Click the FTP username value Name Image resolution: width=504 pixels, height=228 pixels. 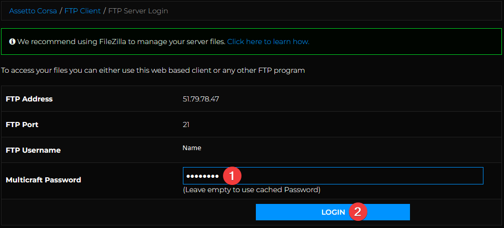coord(192,148)
